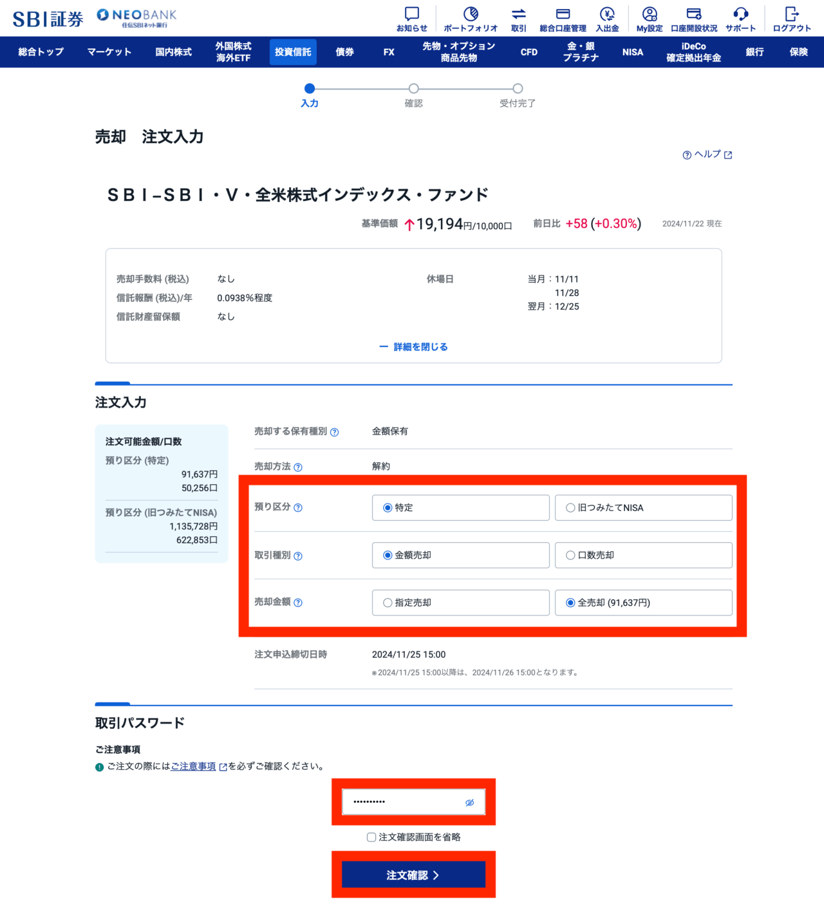Open the 総合トップ menu
The image size is (824, 900).
click(41, 52)
